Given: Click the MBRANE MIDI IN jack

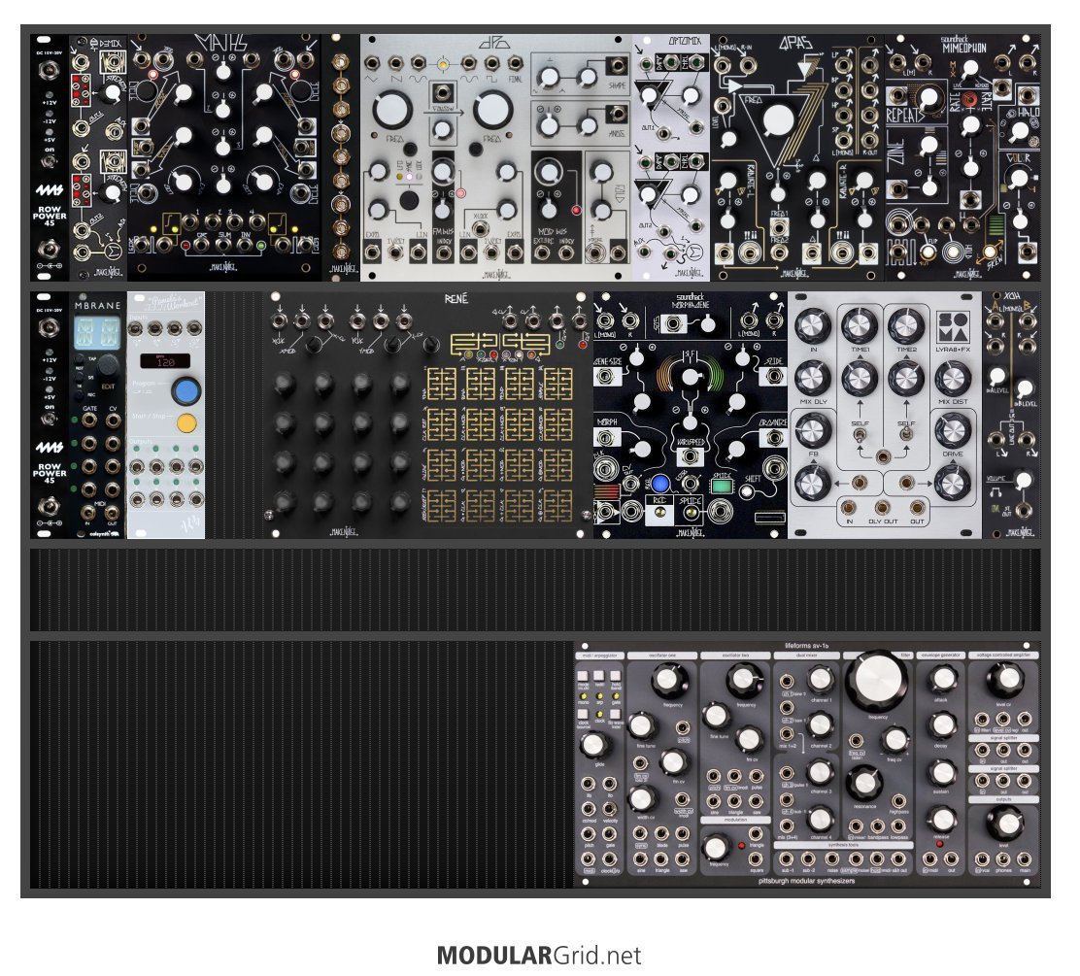Looking at the screenshot, I should click(x=88, y=513).
